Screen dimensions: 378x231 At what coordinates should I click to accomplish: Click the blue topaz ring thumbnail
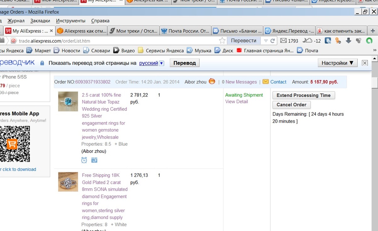point(68,101)
